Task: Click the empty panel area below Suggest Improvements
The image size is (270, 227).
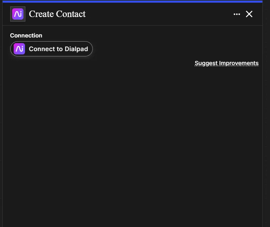Action: (x=133, y=146)
